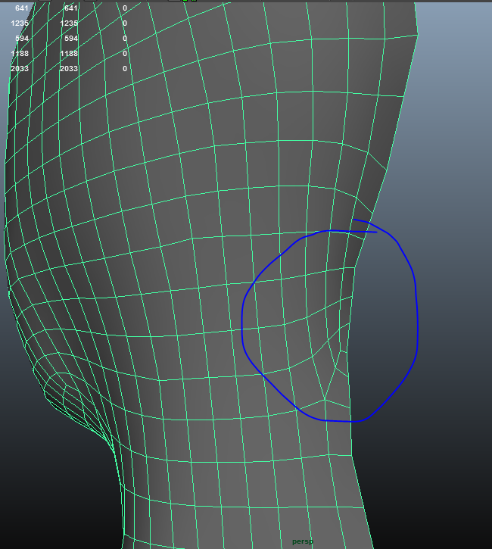Select the first-column 594 readout

point(21,39)
